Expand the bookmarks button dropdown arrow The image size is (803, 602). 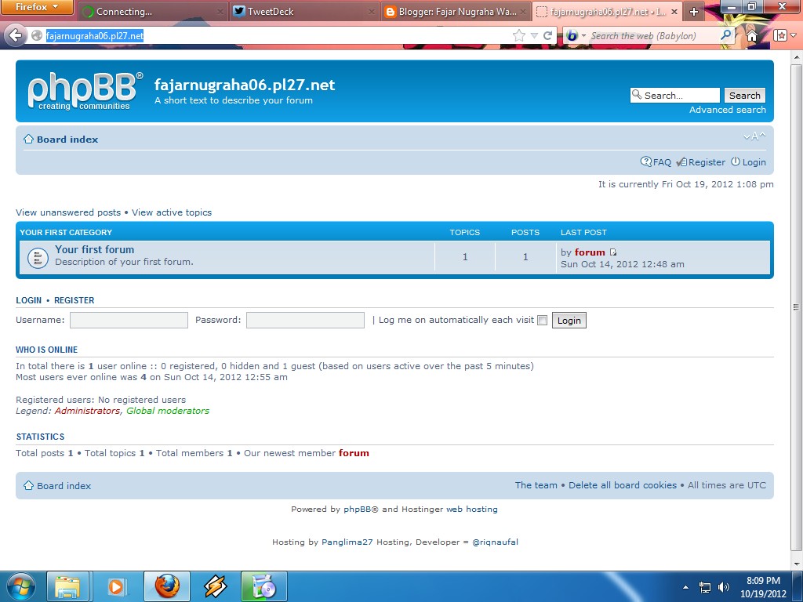point(794,35)
